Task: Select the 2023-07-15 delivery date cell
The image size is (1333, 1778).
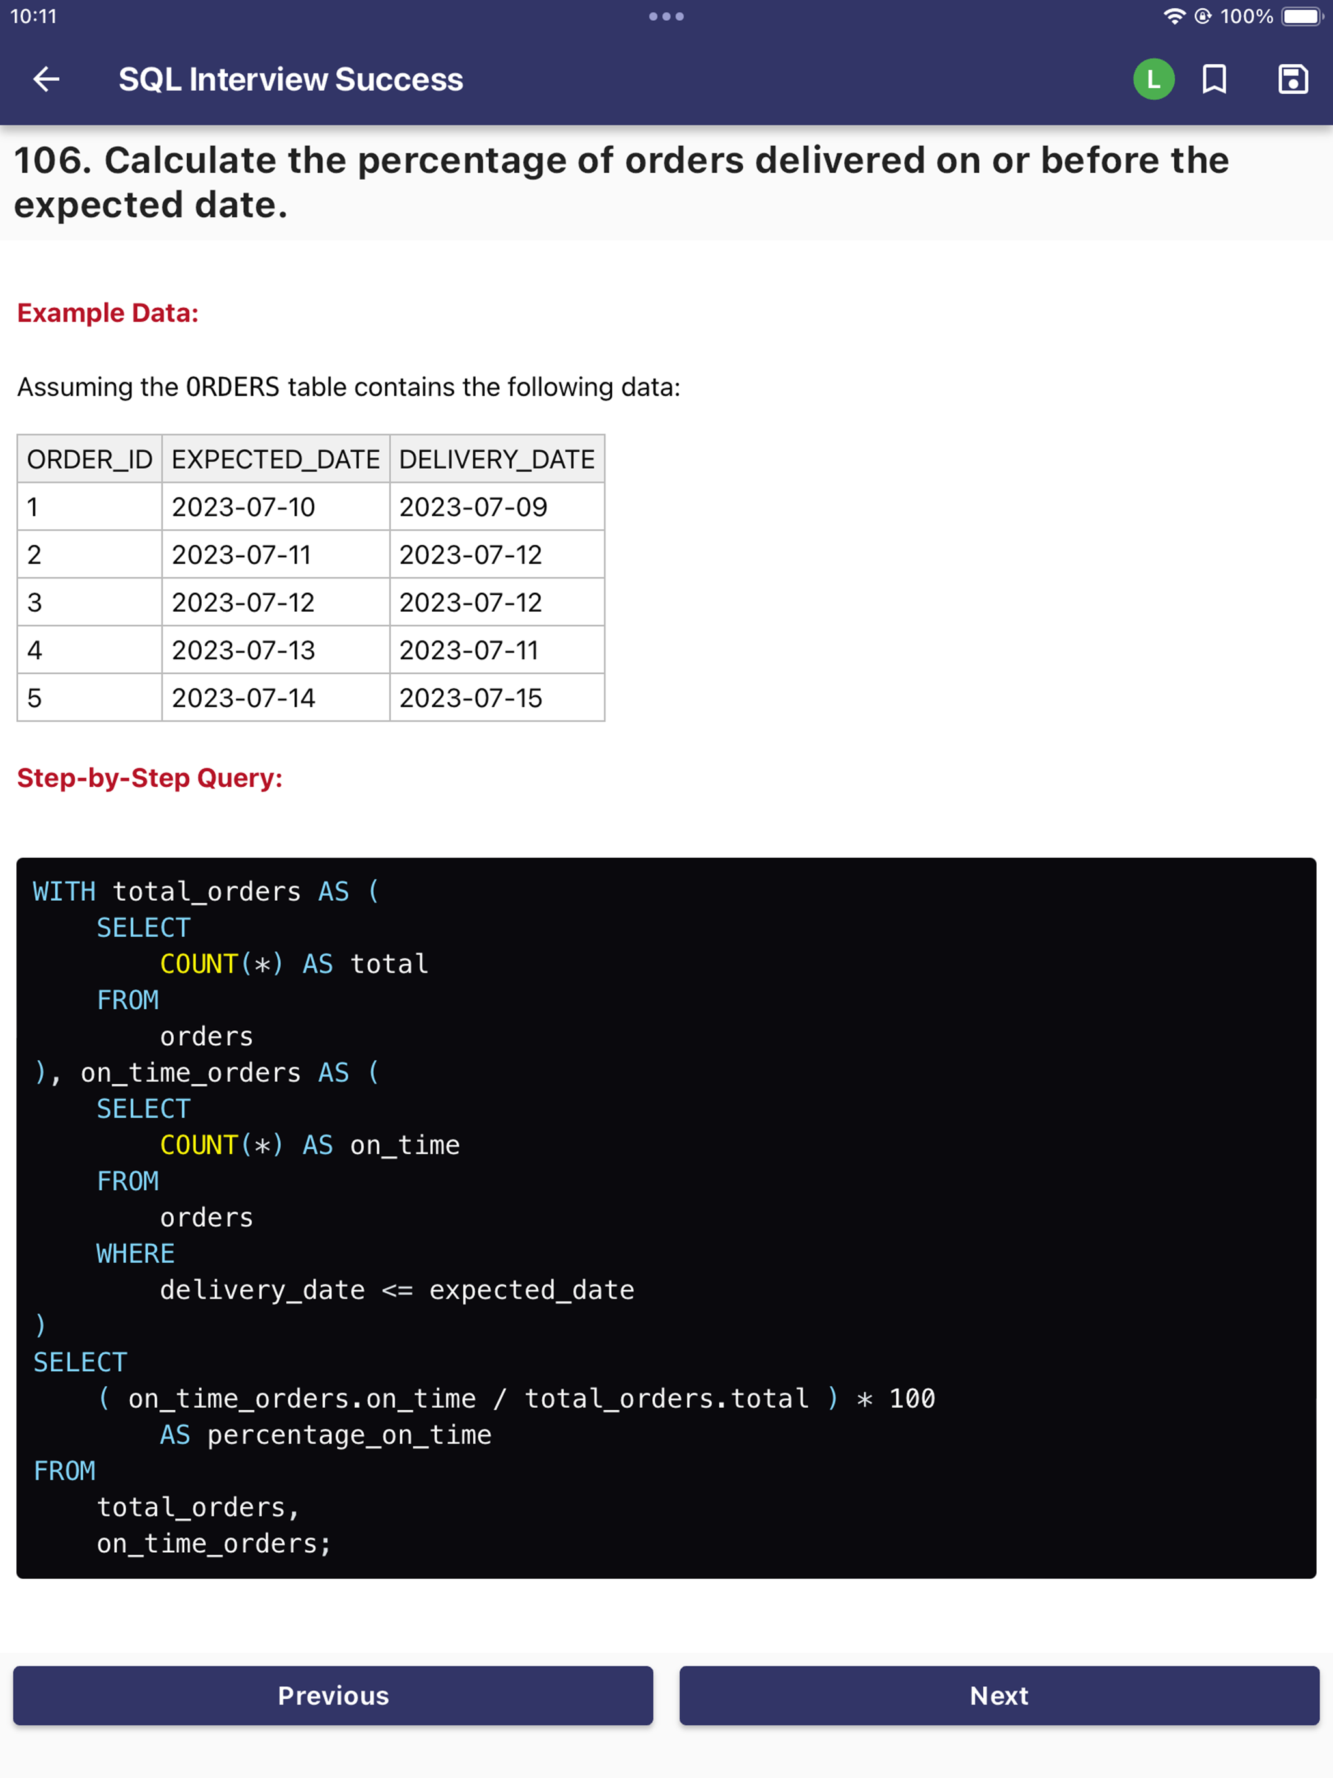Action: [497, 698]
